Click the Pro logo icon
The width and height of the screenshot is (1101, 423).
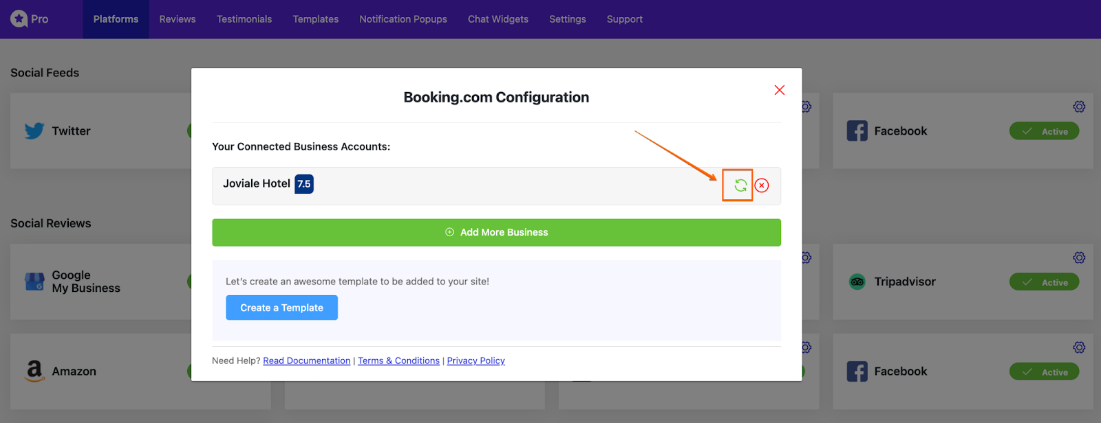coord(19,19)
